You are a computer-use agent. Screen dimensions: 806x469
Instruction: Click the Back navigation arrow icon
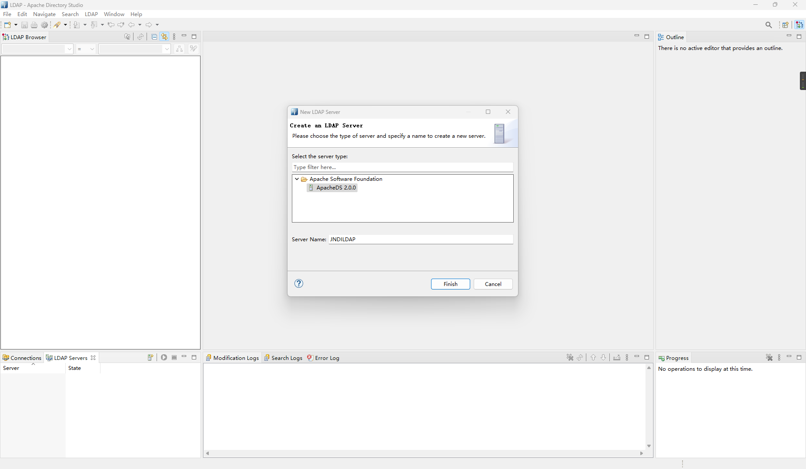(131, 25)
